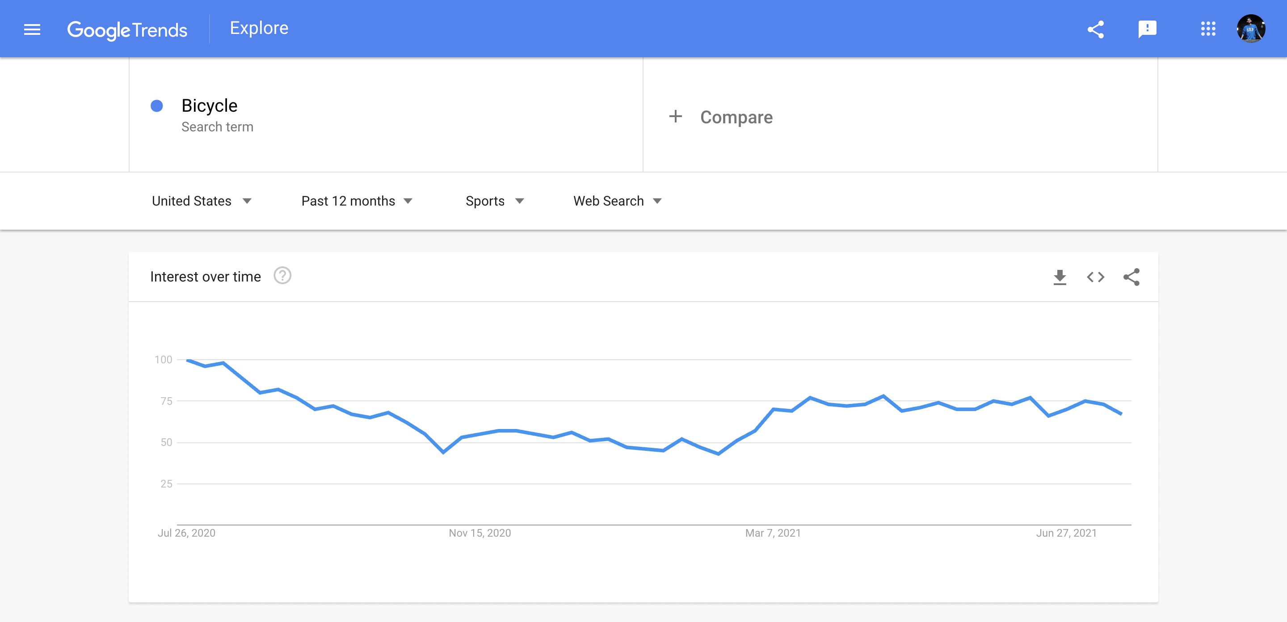Click the share icon in the header
The height and width of the screenshot is (622, 1287).
click(1096, 29)
